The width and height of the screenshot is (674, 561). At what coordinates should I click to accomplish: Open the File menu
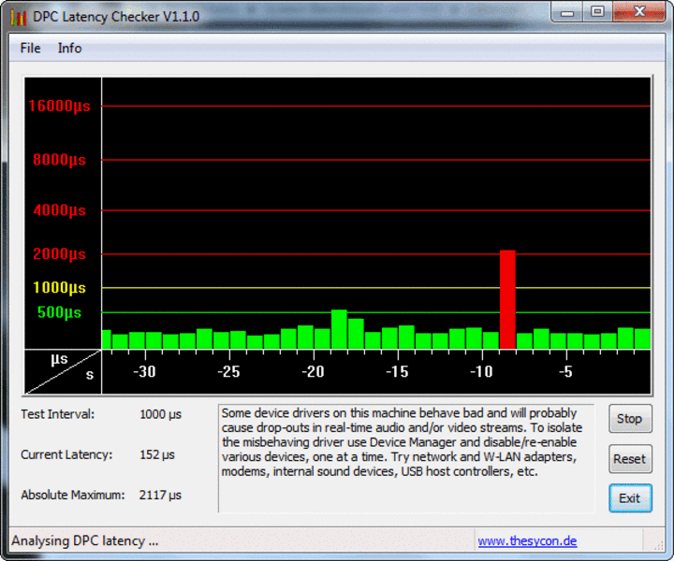(x=30, y=48)
